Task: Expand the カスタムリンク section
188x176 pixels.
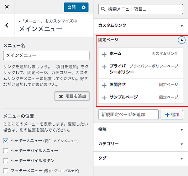Action: click(181, 26)
